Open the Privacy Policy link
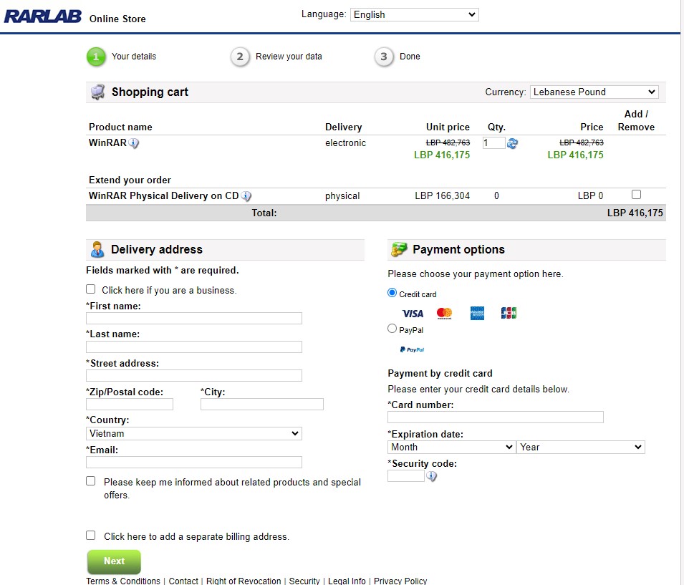684x585 pixels. click(x=400, y=581)
